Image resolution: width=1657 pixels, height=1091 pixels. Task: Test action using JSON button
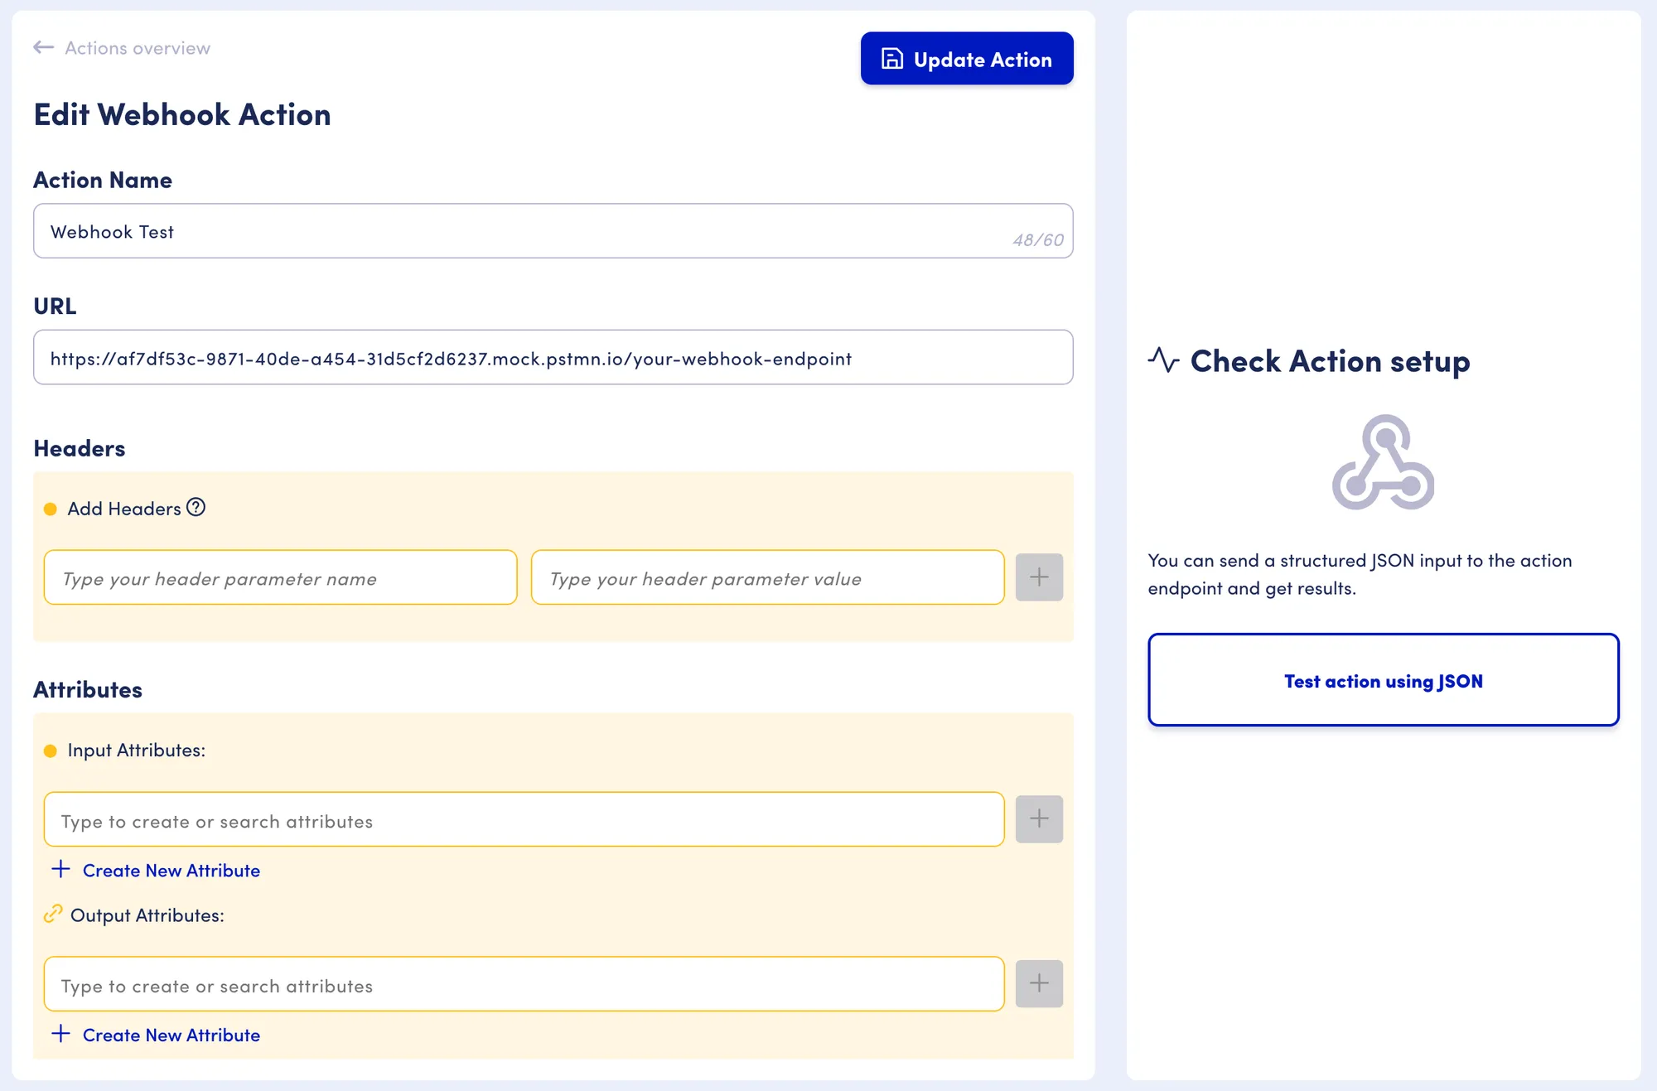point(1383,680)
